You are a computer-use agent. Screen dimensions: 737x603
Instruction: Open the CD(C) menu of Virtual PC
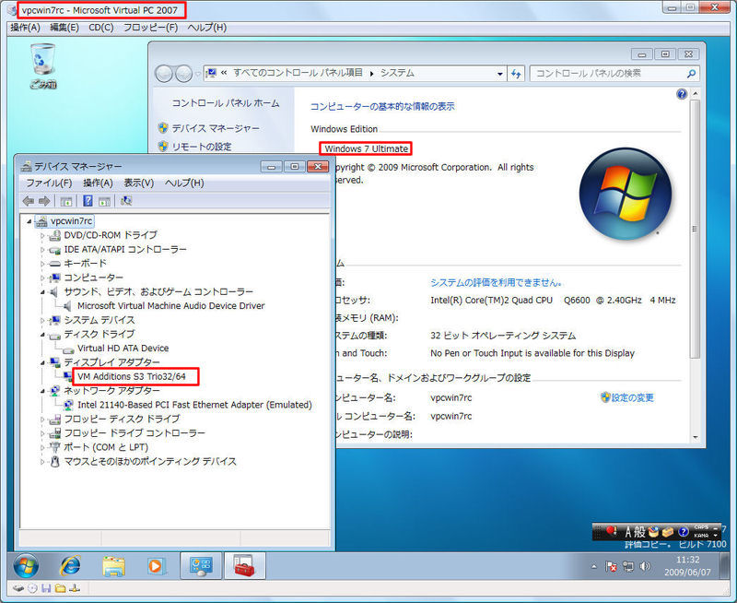tap(101, 28)
